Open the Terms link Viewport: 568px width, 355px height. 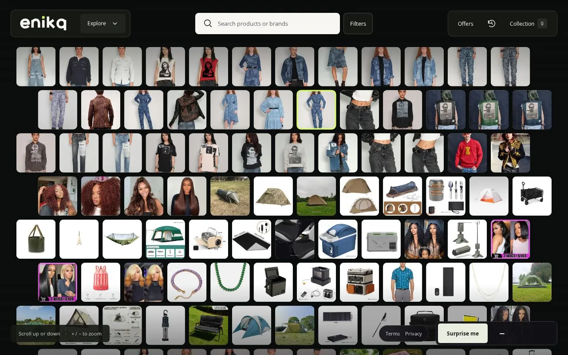(393, 334)
